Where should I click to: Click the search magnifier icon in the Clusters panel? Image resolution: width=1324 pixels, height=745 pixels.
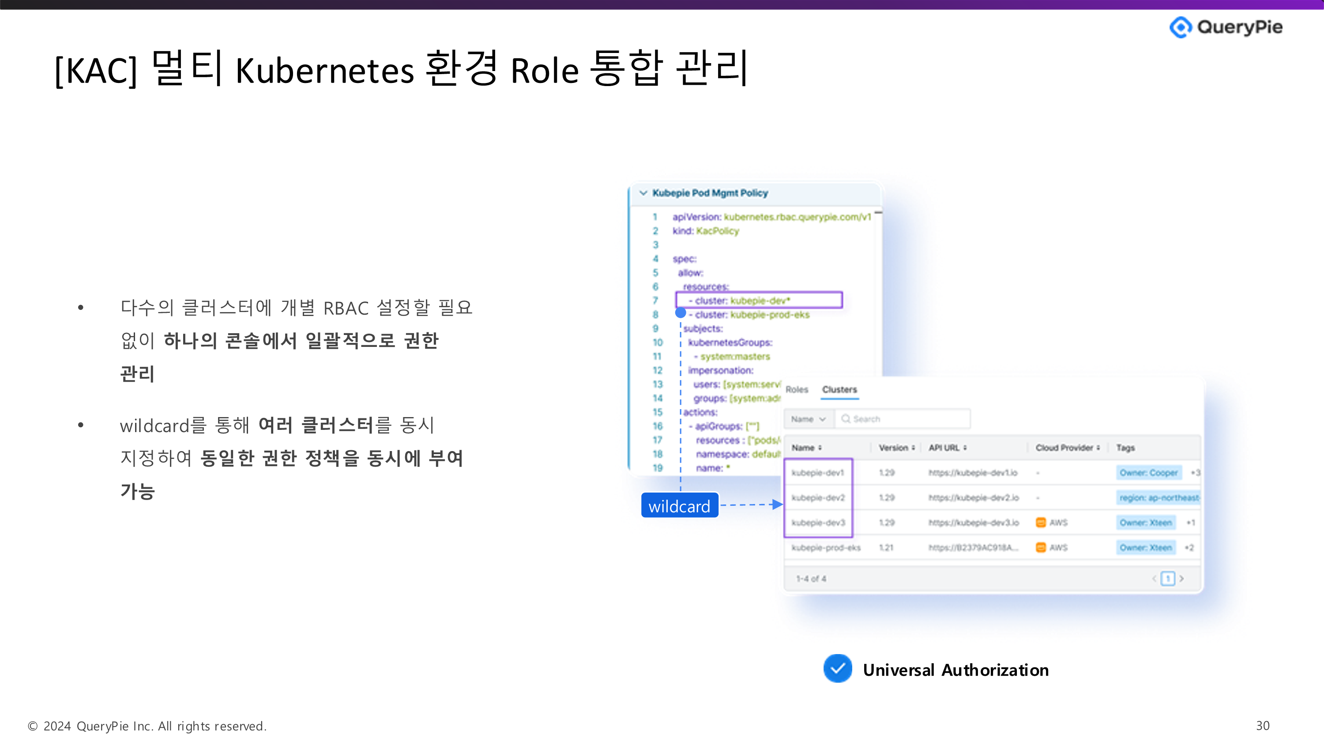point(846,419)
